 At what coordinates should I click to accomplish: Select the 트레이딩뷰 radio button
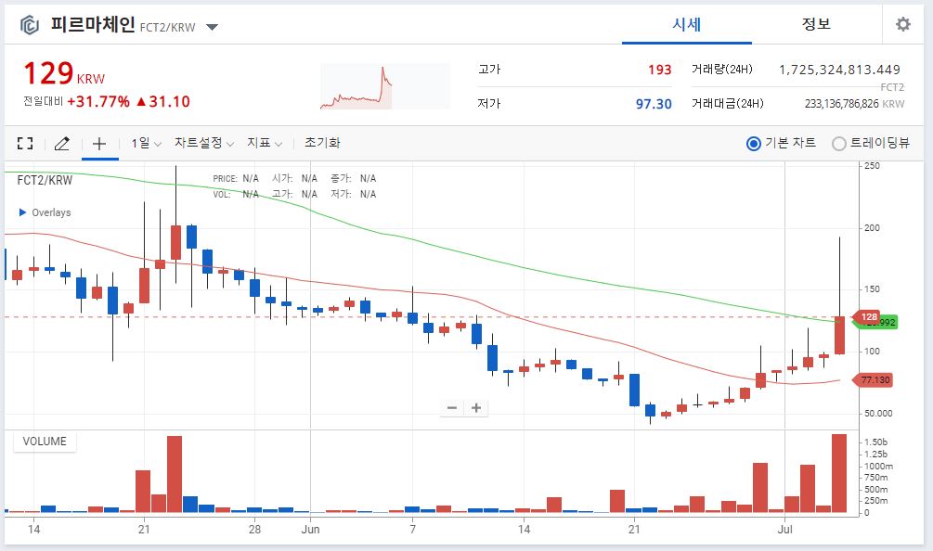click(x=839, y=143)
